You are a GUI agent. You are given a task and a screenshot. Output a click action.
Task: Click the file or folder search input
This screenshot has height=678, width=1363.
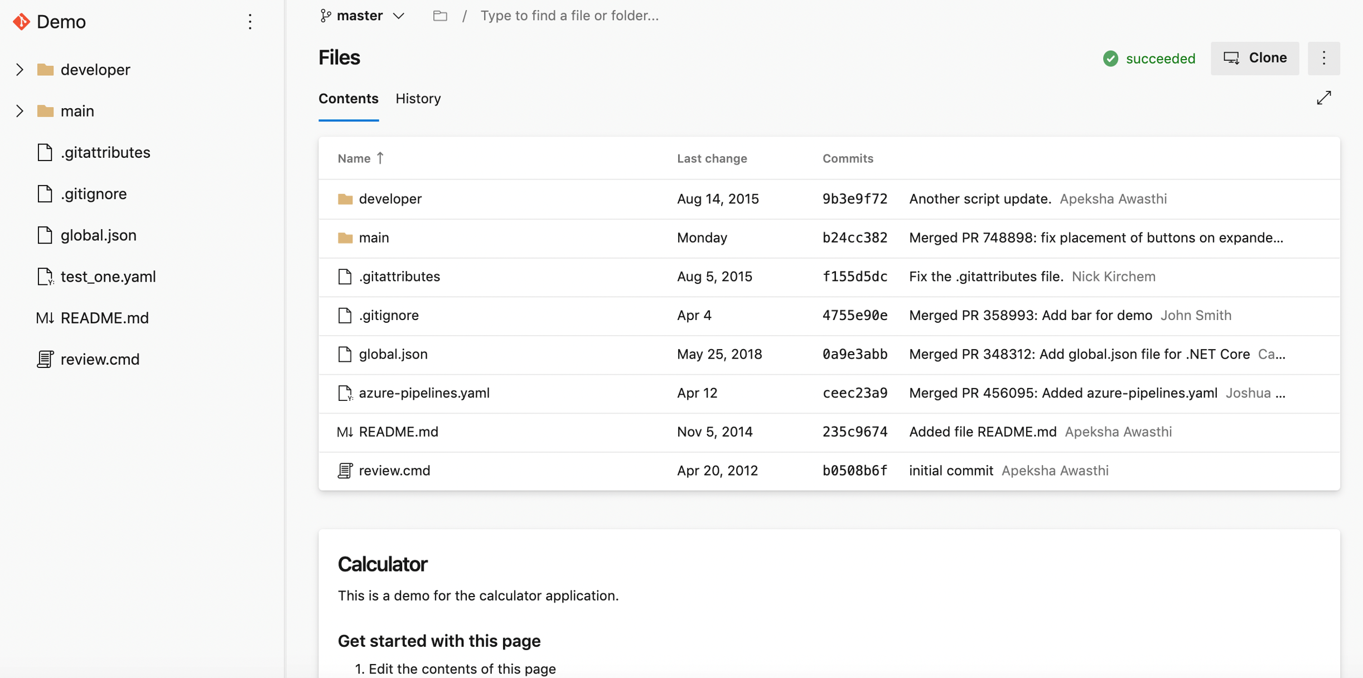pos(569,15)
